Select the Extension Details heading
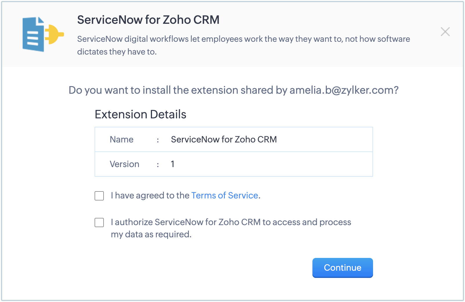This screenshot has height=302, width=465. tap(140, 114)
